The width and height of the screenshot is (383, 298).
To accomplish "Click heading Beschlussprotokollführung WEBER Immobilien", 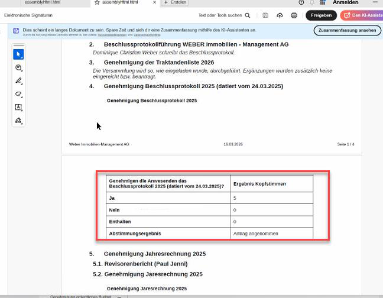I will point(196,44).
